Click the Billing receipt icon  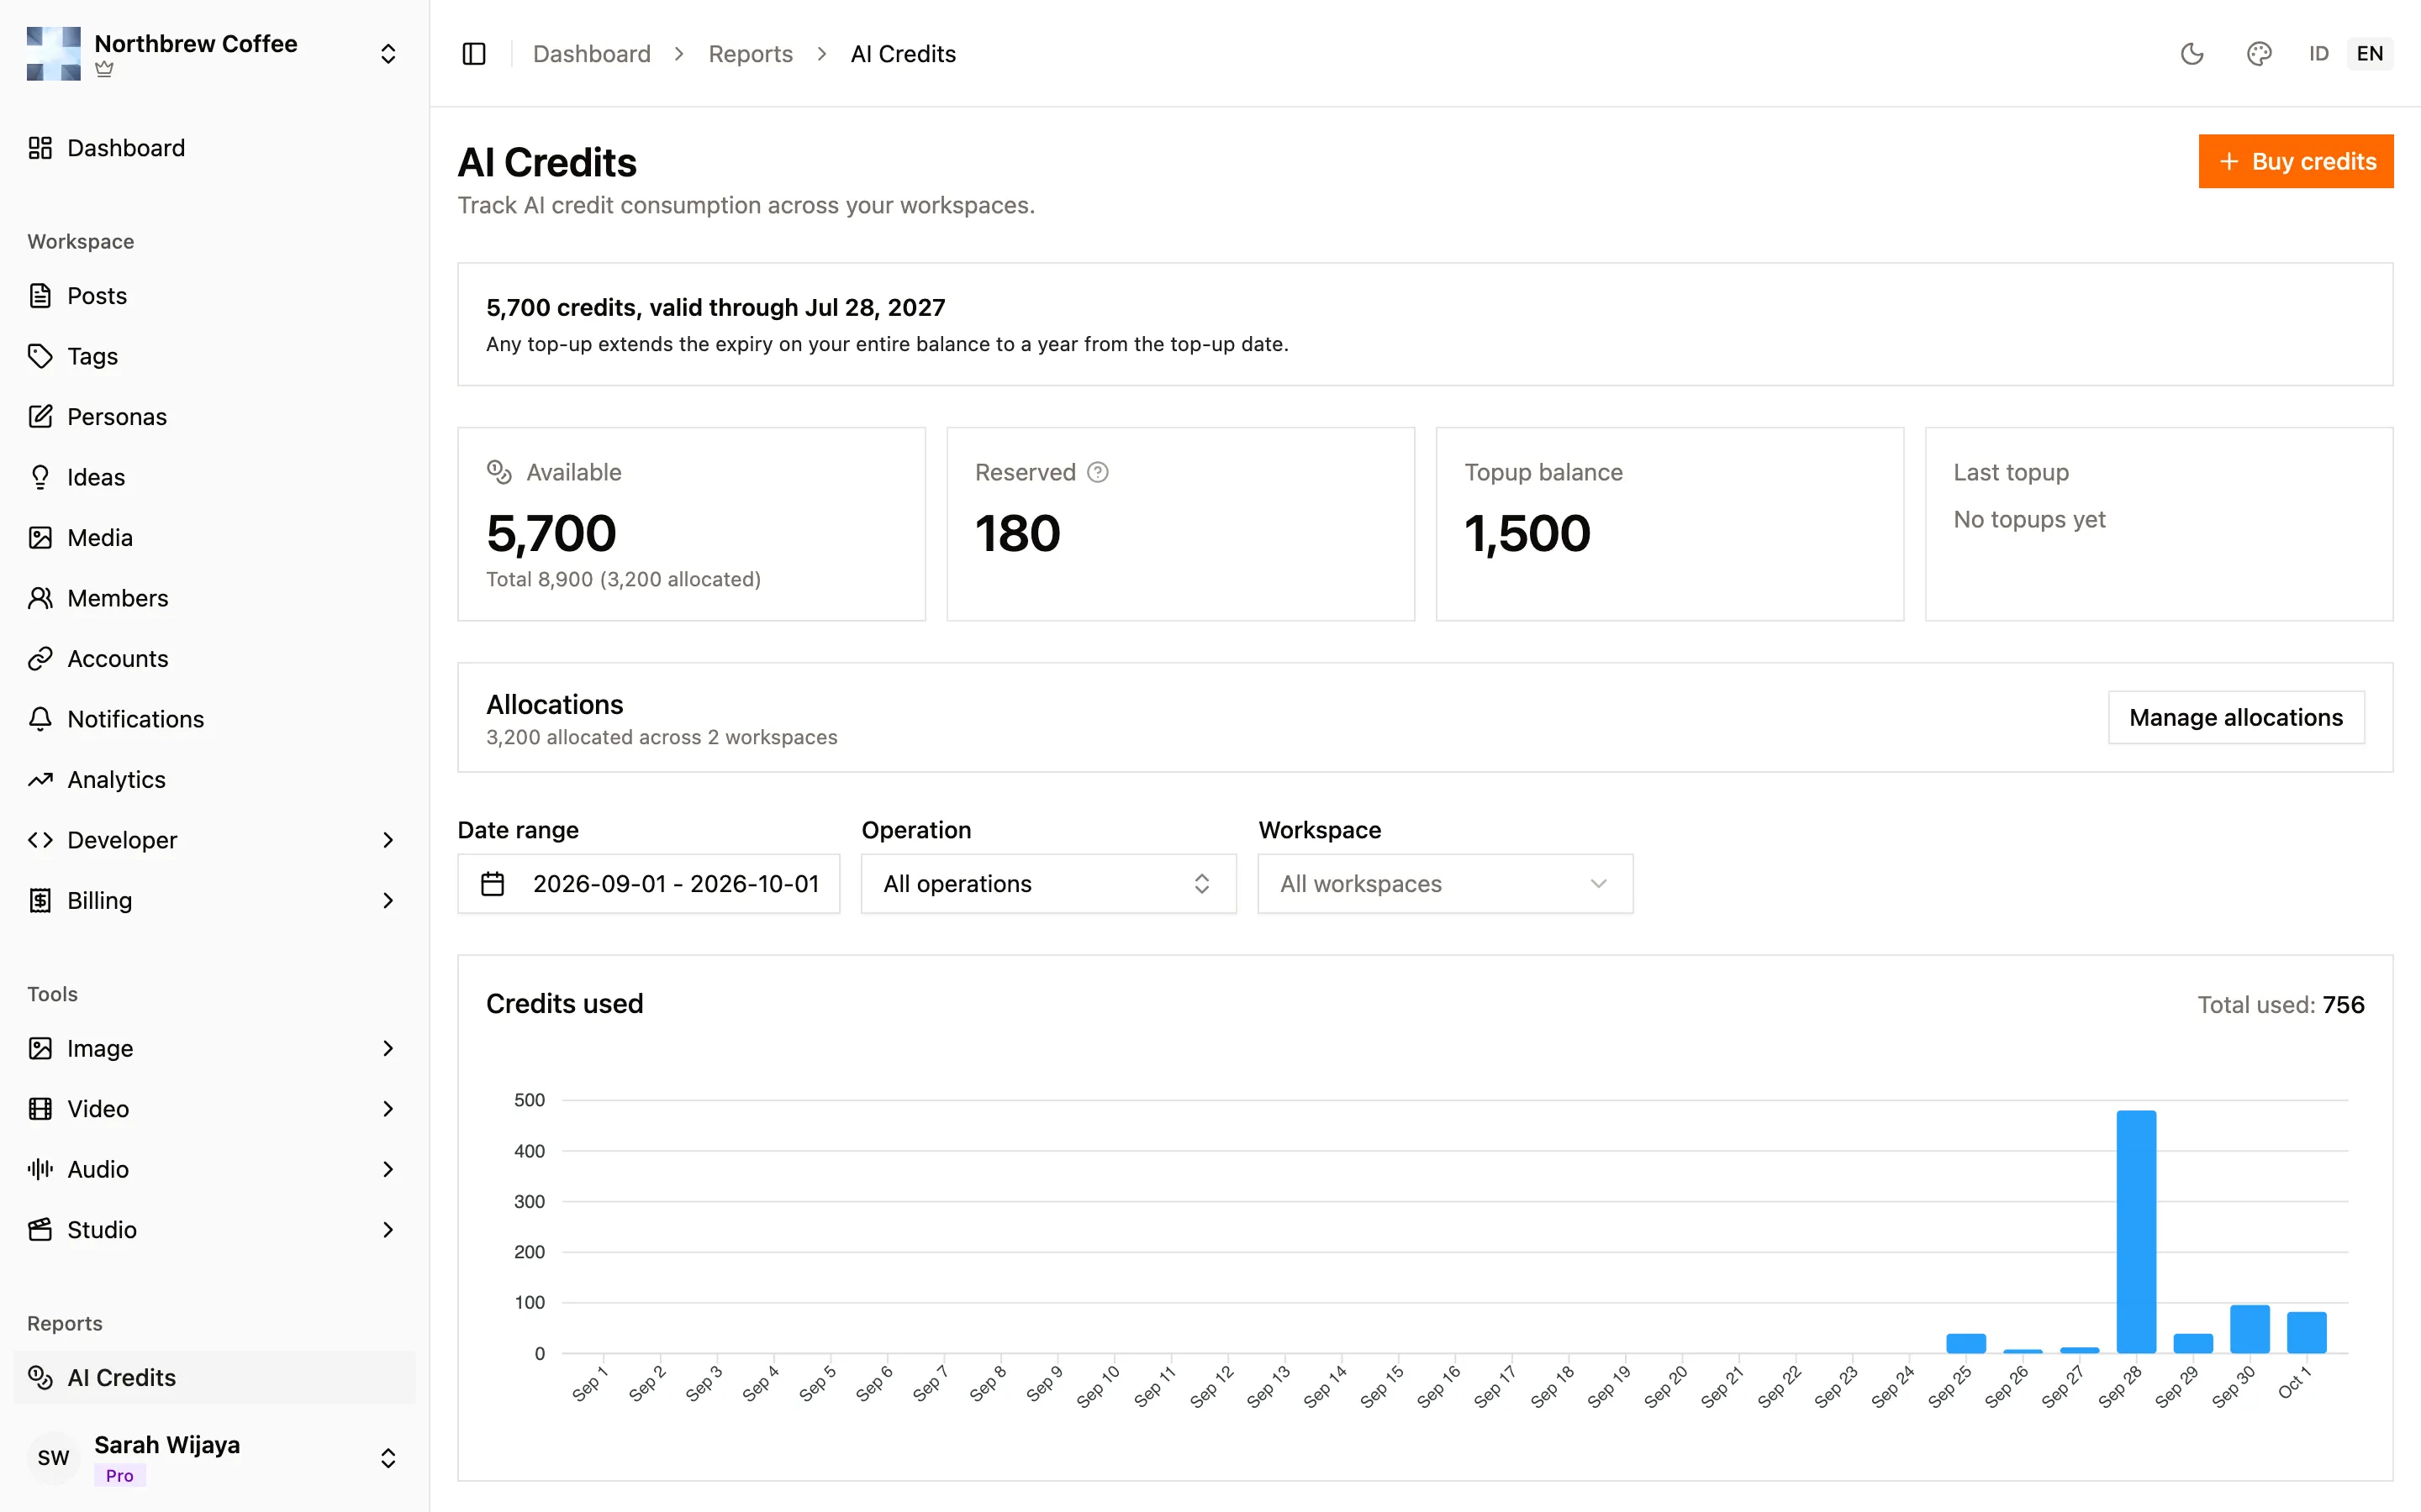point(40,901)
